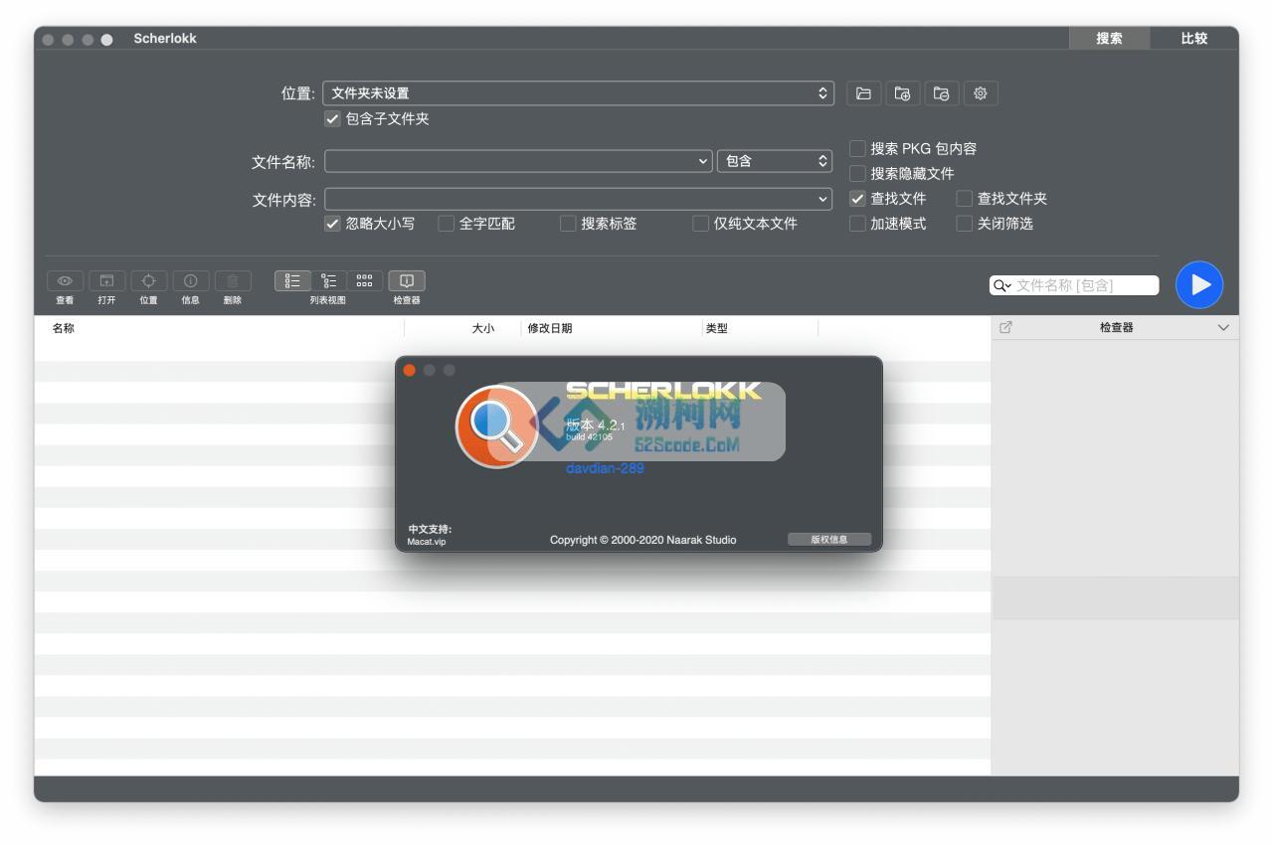Toggle 包含子文件夹 checkbox

(332, 118)
